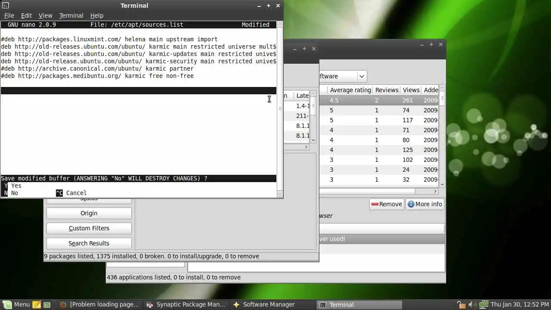Select the row with 125 views
Viewport: 551px width, 310px height.
379,150
